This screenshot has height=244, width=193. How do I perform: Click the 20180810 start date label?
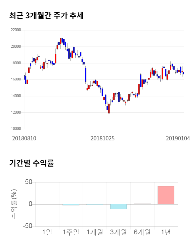[x=24, y=138]
